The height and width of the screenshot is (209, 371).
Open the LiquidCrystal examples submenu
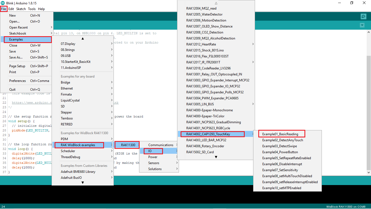click(x=83, y=100)
